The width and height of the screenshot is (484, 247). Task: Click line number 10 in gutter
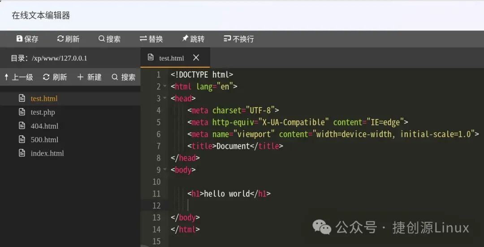click(x=156, y=182)
